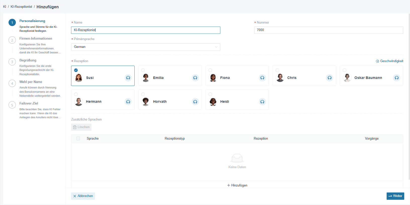The width and height of the screenshot is (410, 205).
Task: Go to the Wahl per Name step
Action: tap(31, 82)
